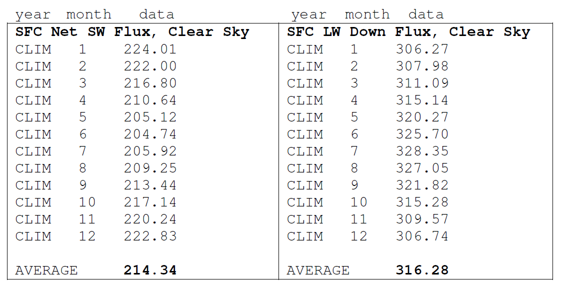572x290 pixels.
Task: Click the SFC LW Down Flux, Clear Sky heading
Action: pos(408,32)
